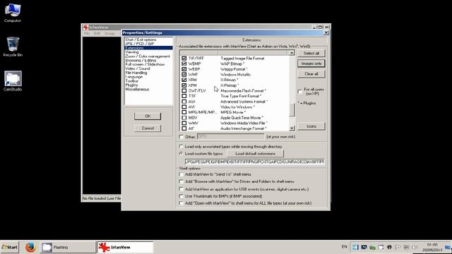
Task: Enable Use Thumbnails for BMPs option
Action: [x=182, y=196]
